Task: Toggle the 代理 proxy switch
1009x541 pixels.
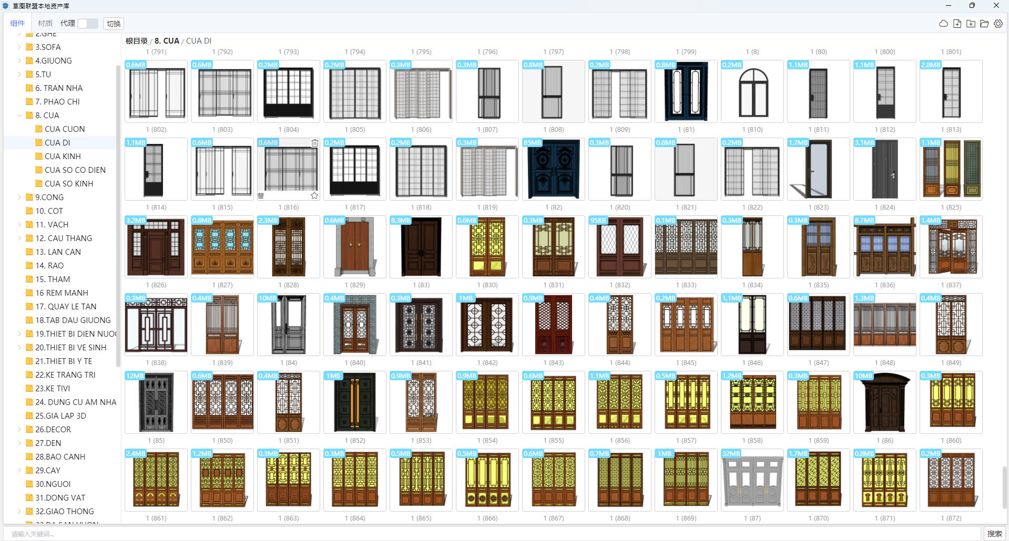Action: tap(88, 24)
